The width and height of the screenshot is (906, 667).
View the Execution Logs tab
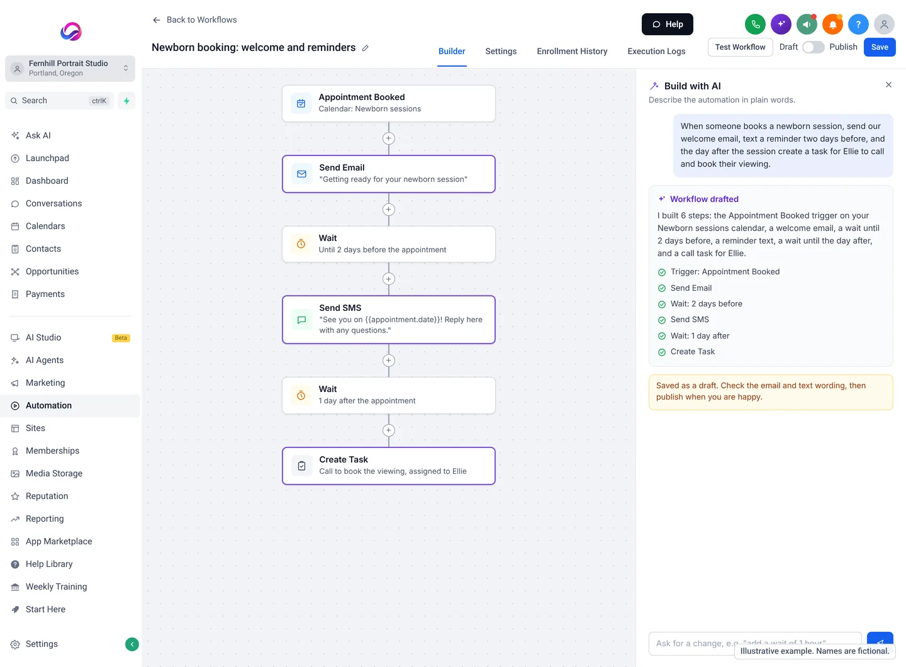(656, 52)
